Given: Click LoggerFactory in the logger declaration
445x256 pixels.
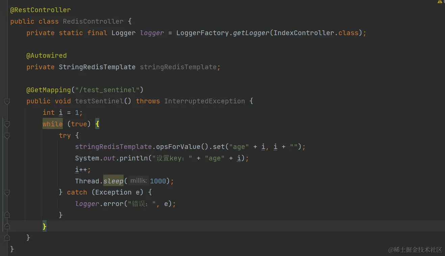Looking at the screenshot, I should (x=203, y=33).
